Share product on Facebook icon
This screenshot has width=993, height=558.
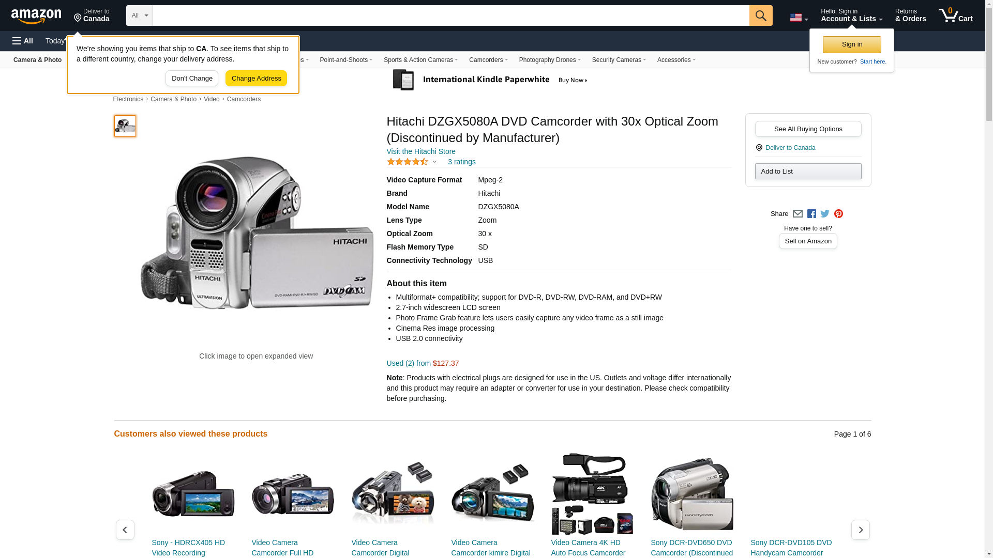(811, 214)
